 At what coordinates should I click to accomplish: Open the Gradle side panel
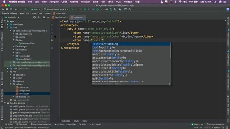pos(228,21)
